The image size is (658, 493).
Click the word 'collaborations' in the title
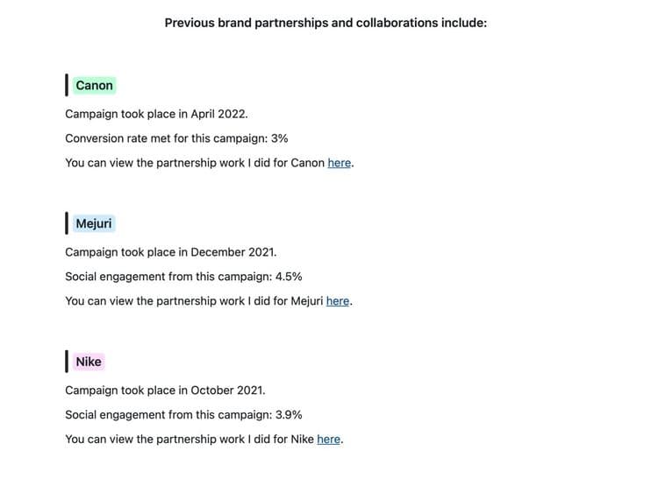[x=397, y=23]
